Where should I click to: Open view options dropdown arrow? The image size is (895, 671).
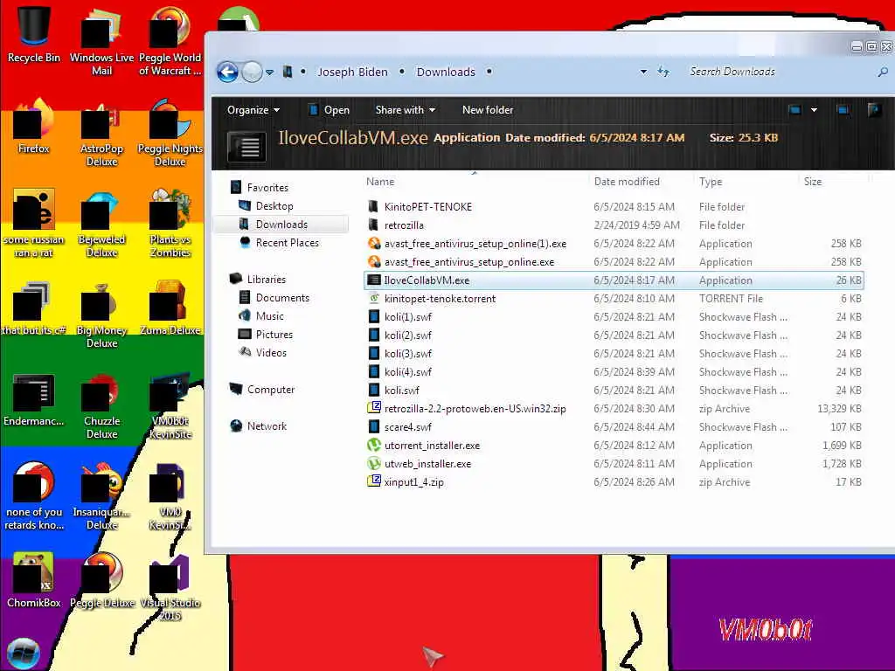[814, 109]
